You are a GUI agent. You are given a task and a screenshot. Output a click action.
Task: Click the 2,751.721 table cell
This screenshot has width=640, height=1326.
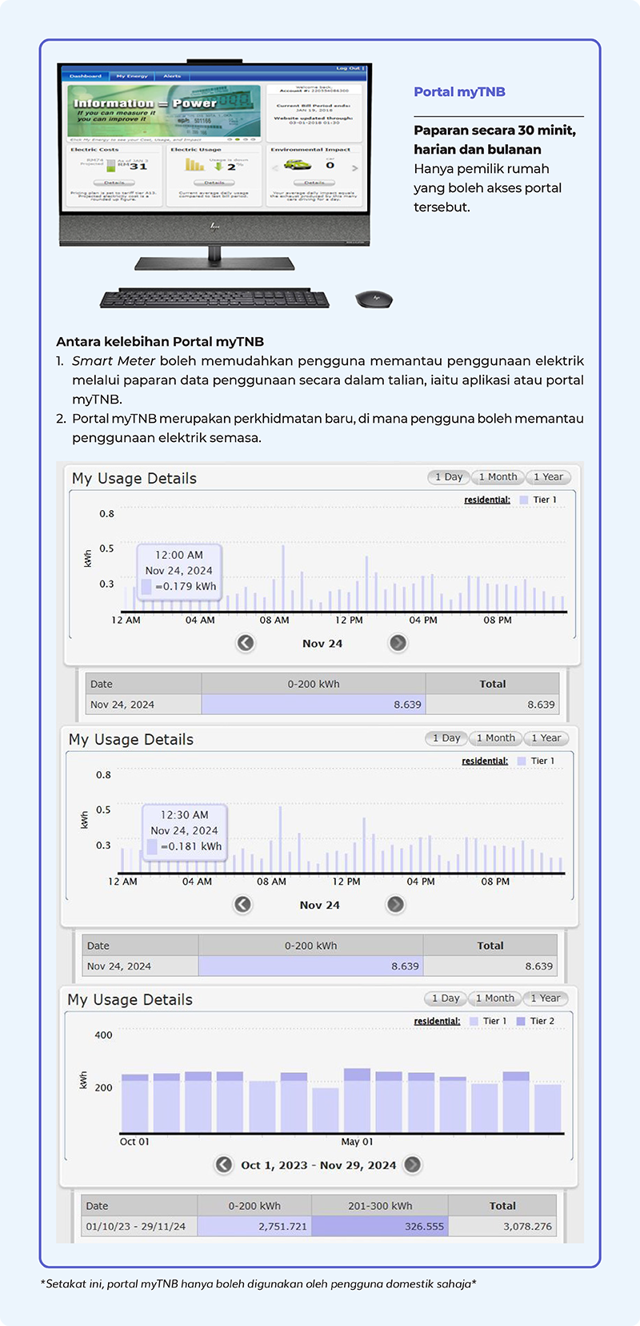click(x=254, y=1226)
